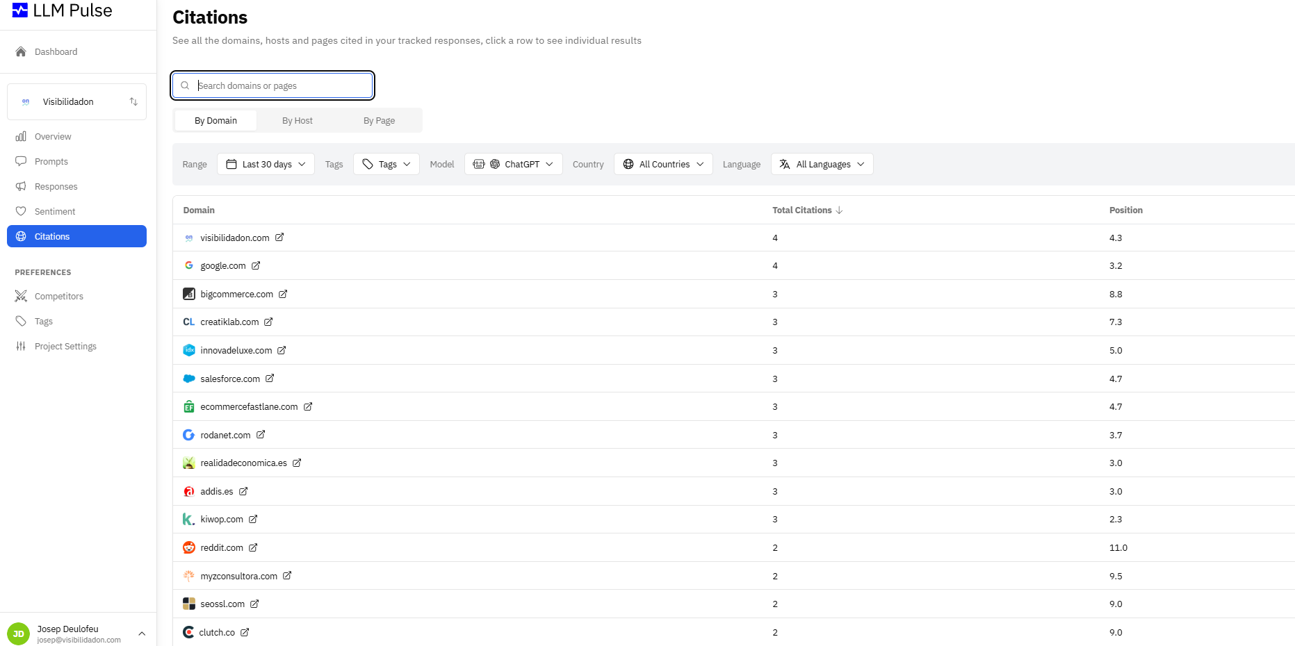Open the Visibilidadon project switcher
This screenshot has height=646, width=1295.
pyautogui.click(x=76, y=102)
